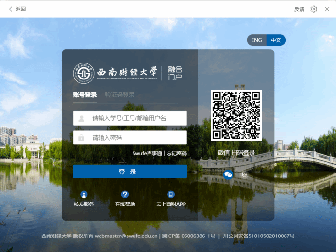336x252 pixels.
Task: Click the 忘记密码 link
Action: 177,153
